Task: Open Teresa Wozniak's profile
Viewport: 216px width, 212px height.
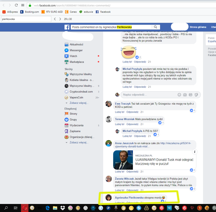Action: (125, 119)
